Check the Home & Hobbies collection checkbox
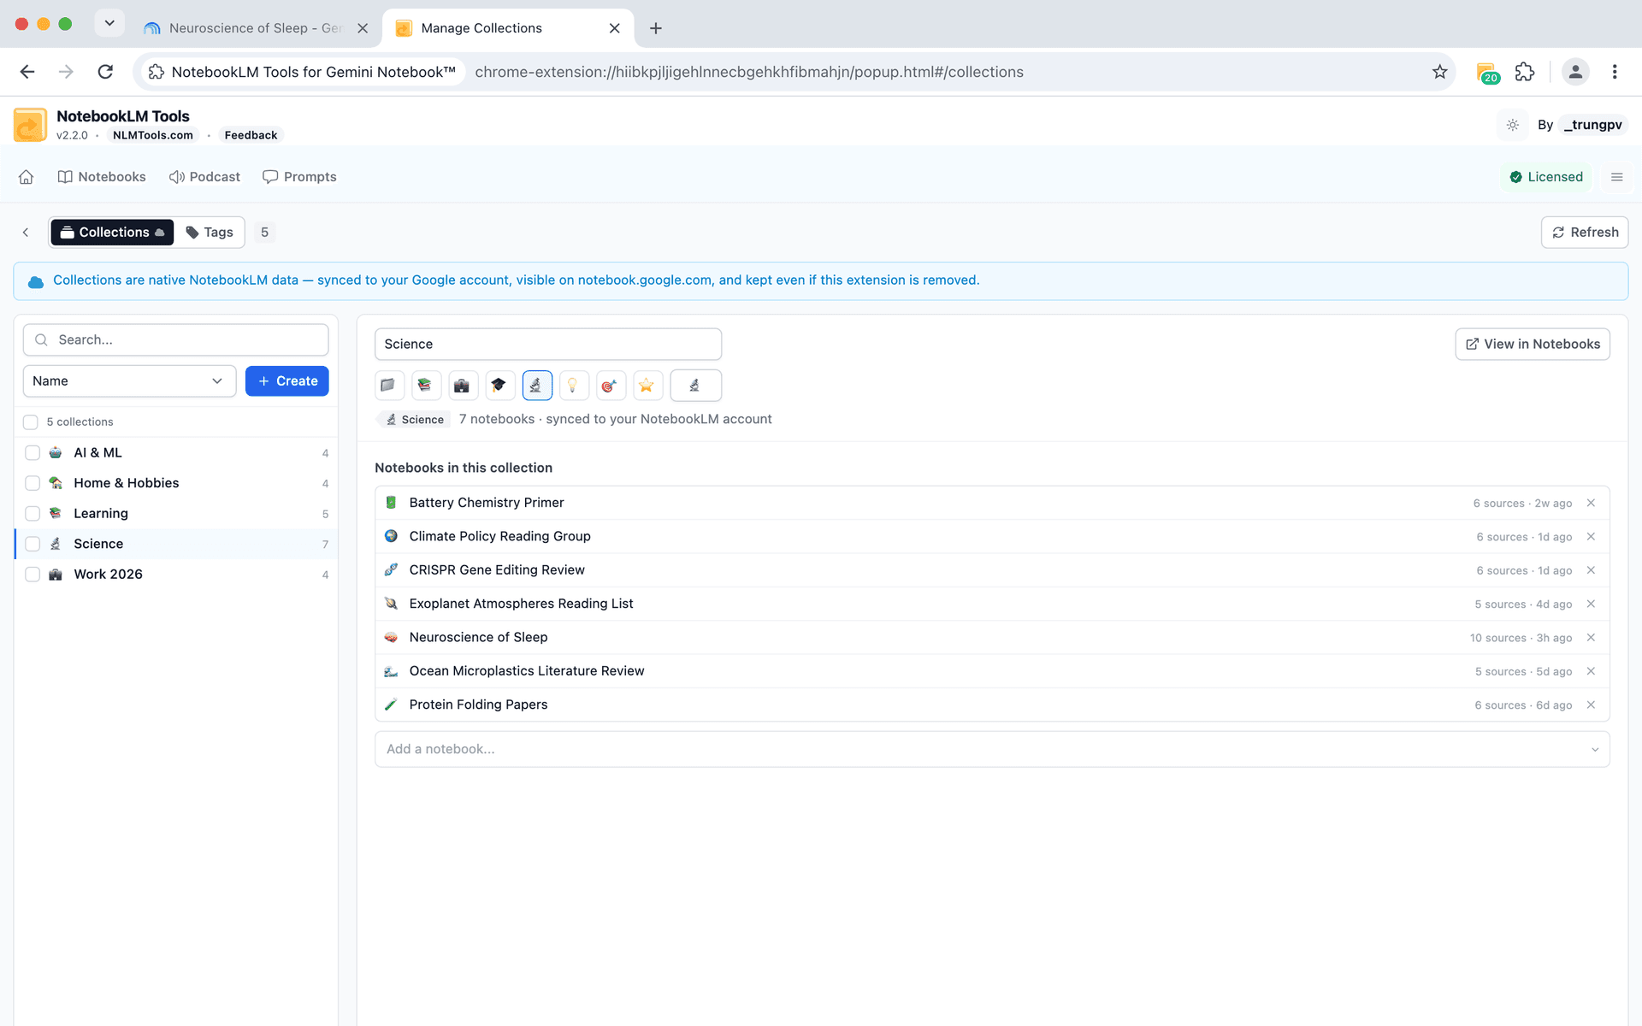The image size is (1642, 1026). tap(32, 483)
